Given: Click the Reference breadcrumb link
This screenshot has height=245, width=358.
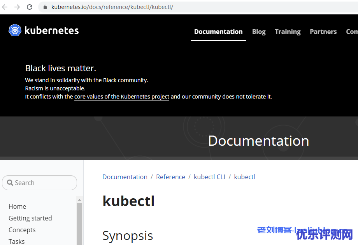Looking at the screenshot, I should point(170,177).
